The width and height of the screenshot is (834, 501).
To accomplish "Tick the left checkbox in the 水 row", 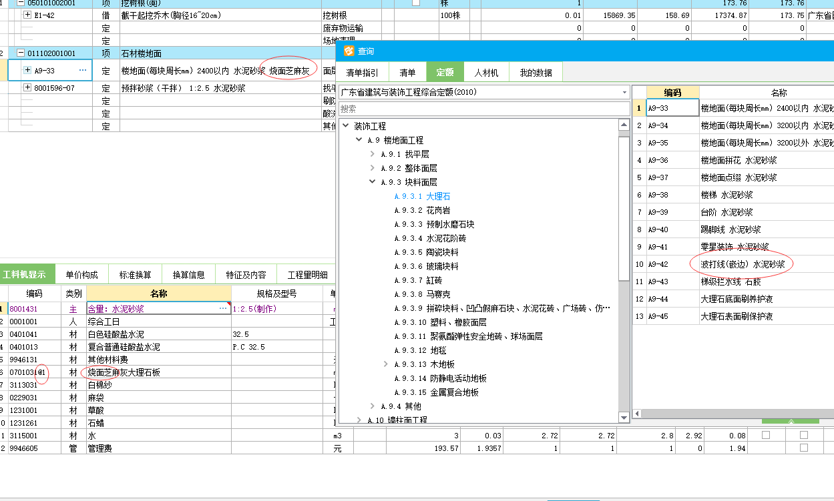I will click(765, 435).
